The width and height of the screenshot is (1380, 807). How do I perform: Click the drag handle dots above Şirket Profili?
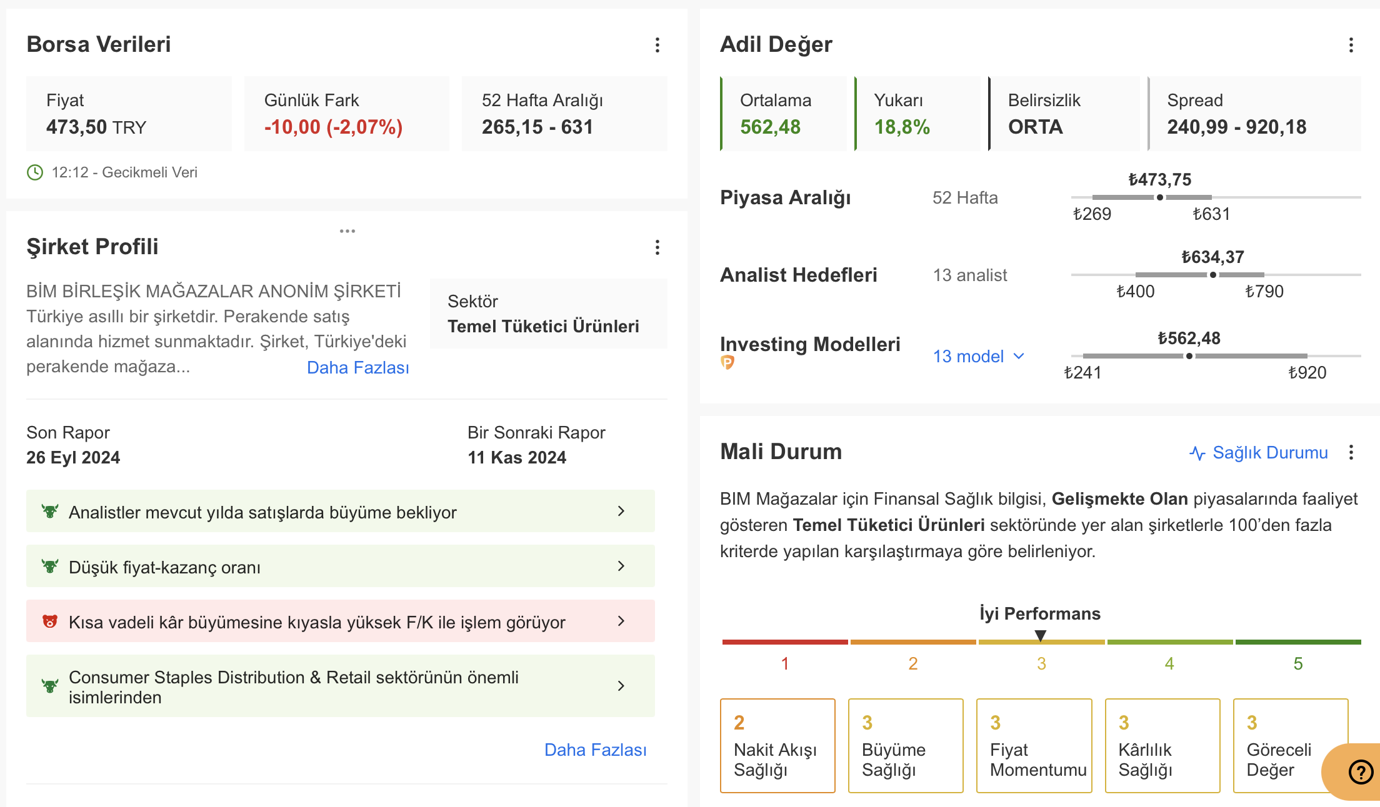click(x=347, y=231)
